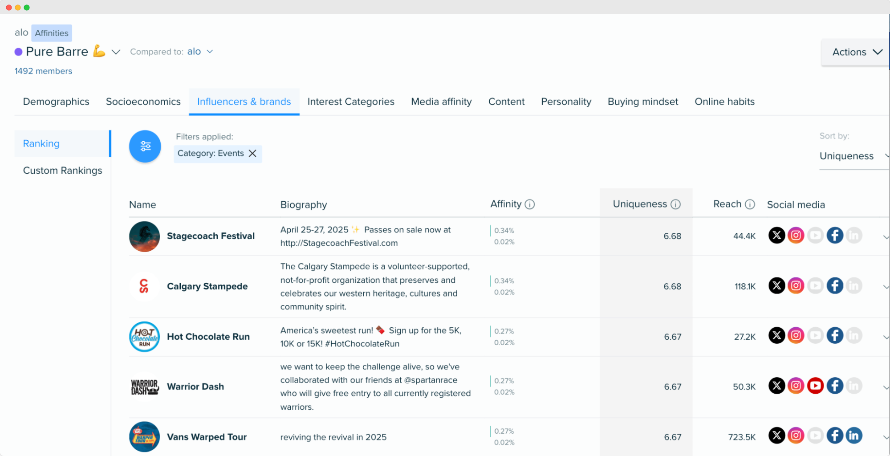Open X profile for Stagecoach Festival
Screen dimensions: 890x456
[776, 235]
